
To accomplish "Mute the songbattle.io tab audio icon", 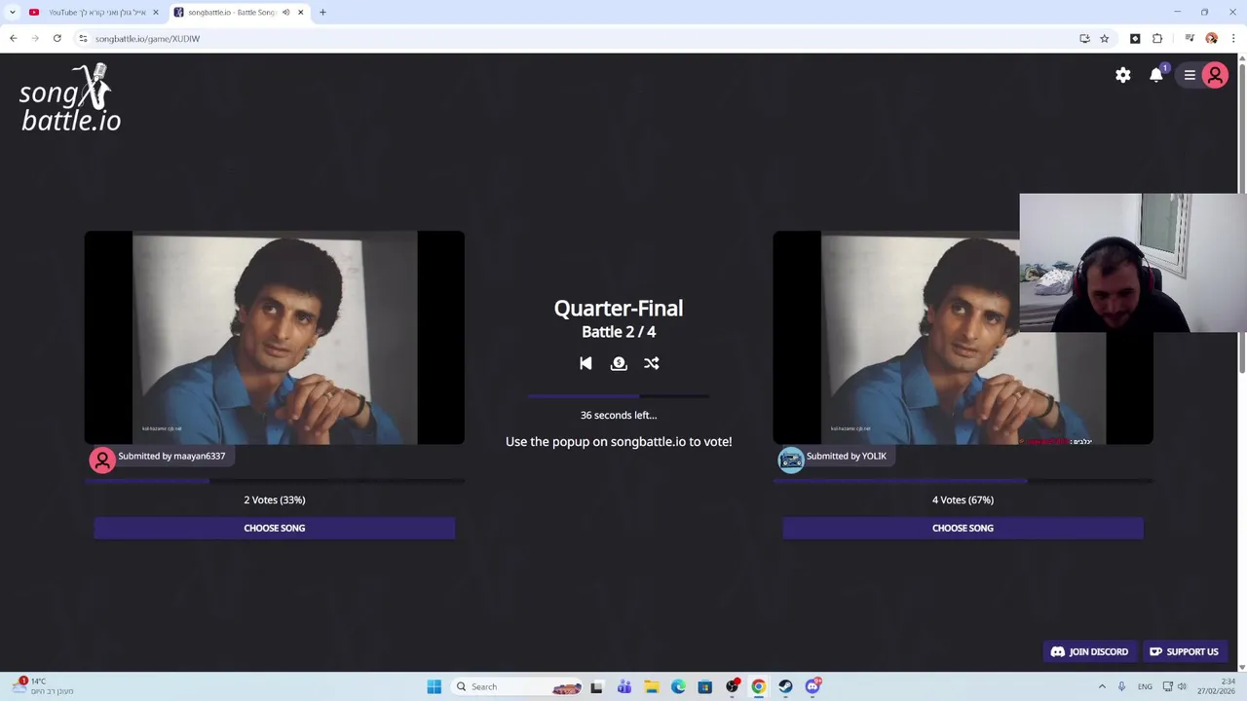I will pos(285,12).
